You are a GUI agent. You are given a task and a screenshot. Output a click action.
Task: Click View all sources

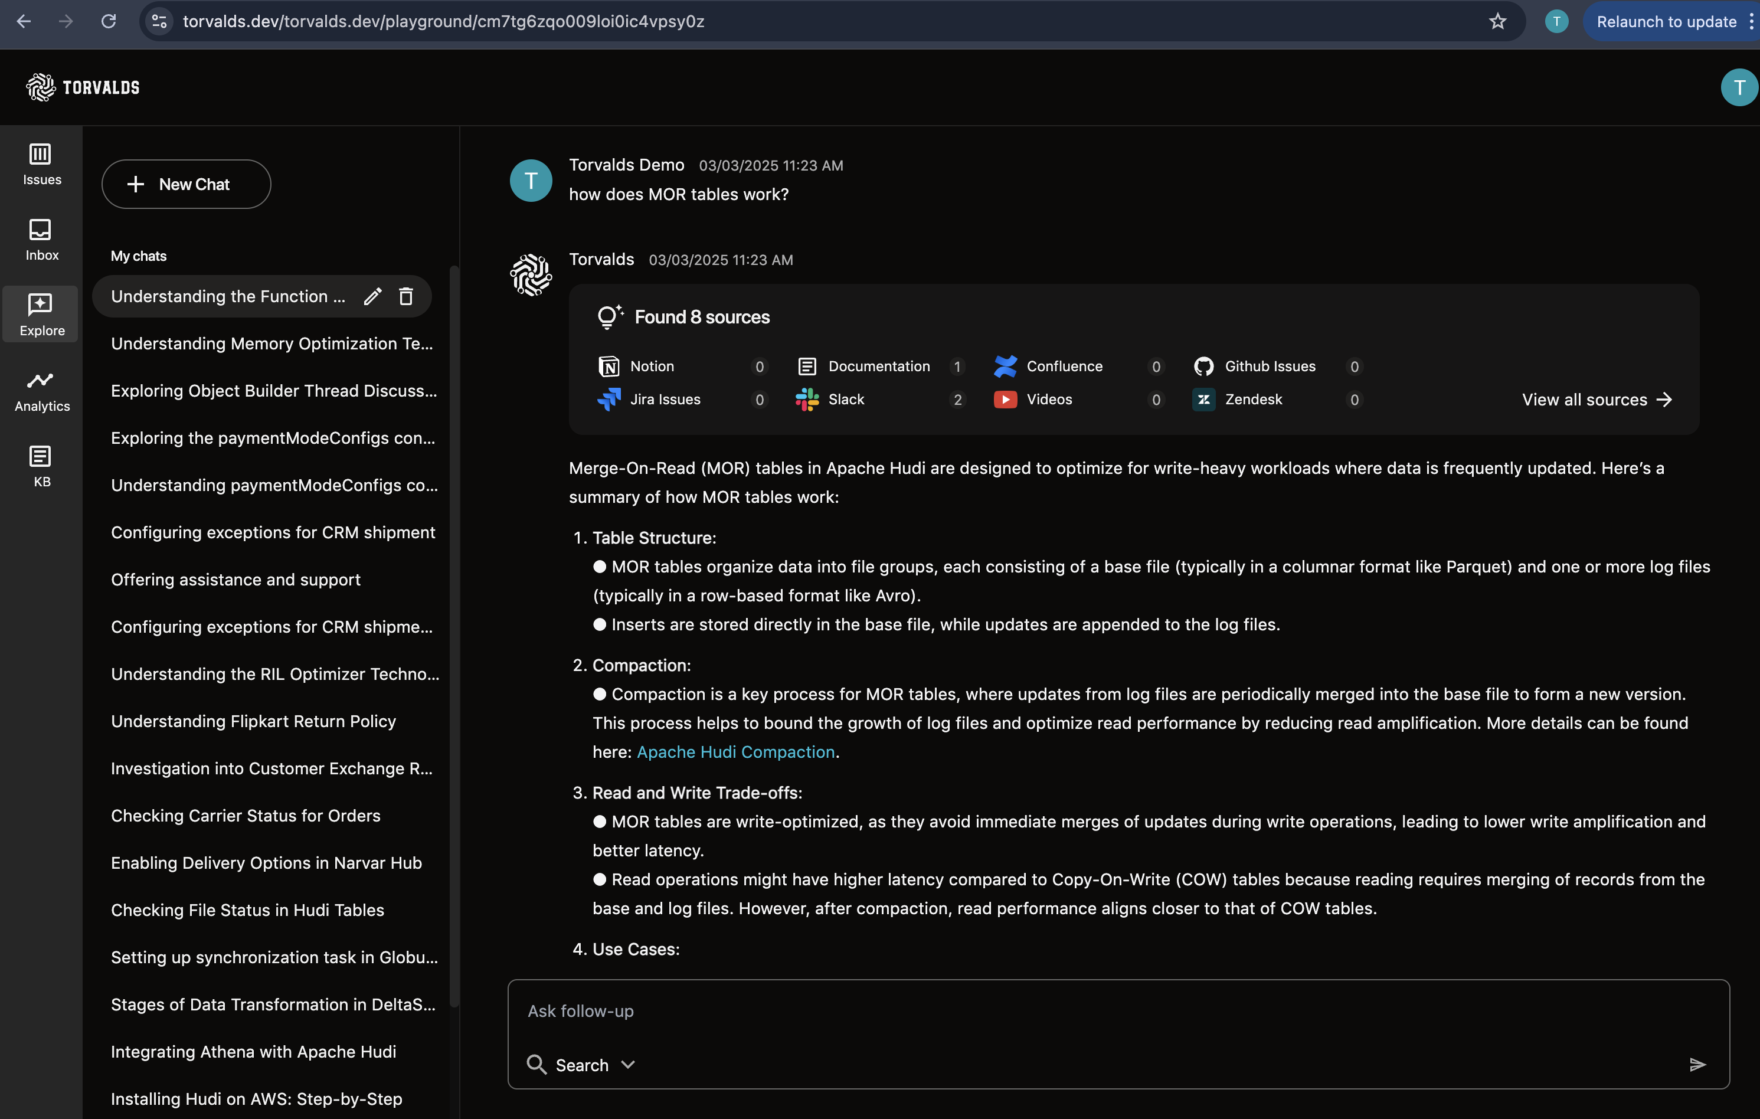1597,400
